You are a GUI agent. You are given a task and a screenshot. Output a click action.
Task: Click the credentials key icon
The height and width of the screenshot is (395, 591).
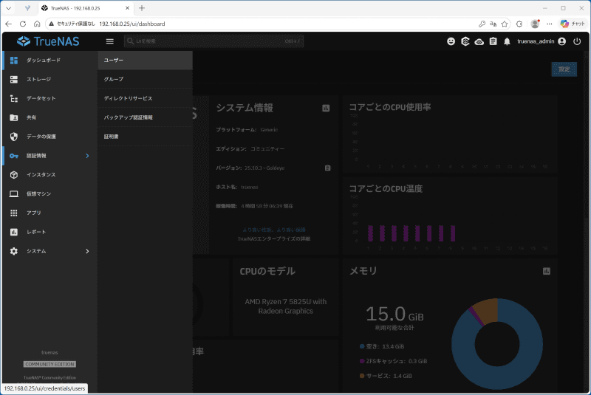point(14,156)
